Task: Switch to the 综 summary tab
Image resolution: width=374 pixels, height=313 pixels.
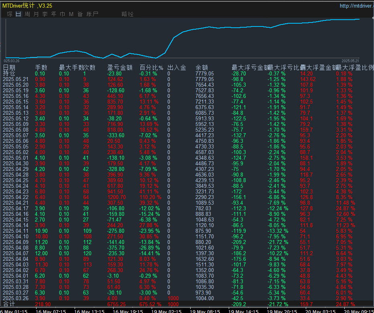Action: point(10,14)
